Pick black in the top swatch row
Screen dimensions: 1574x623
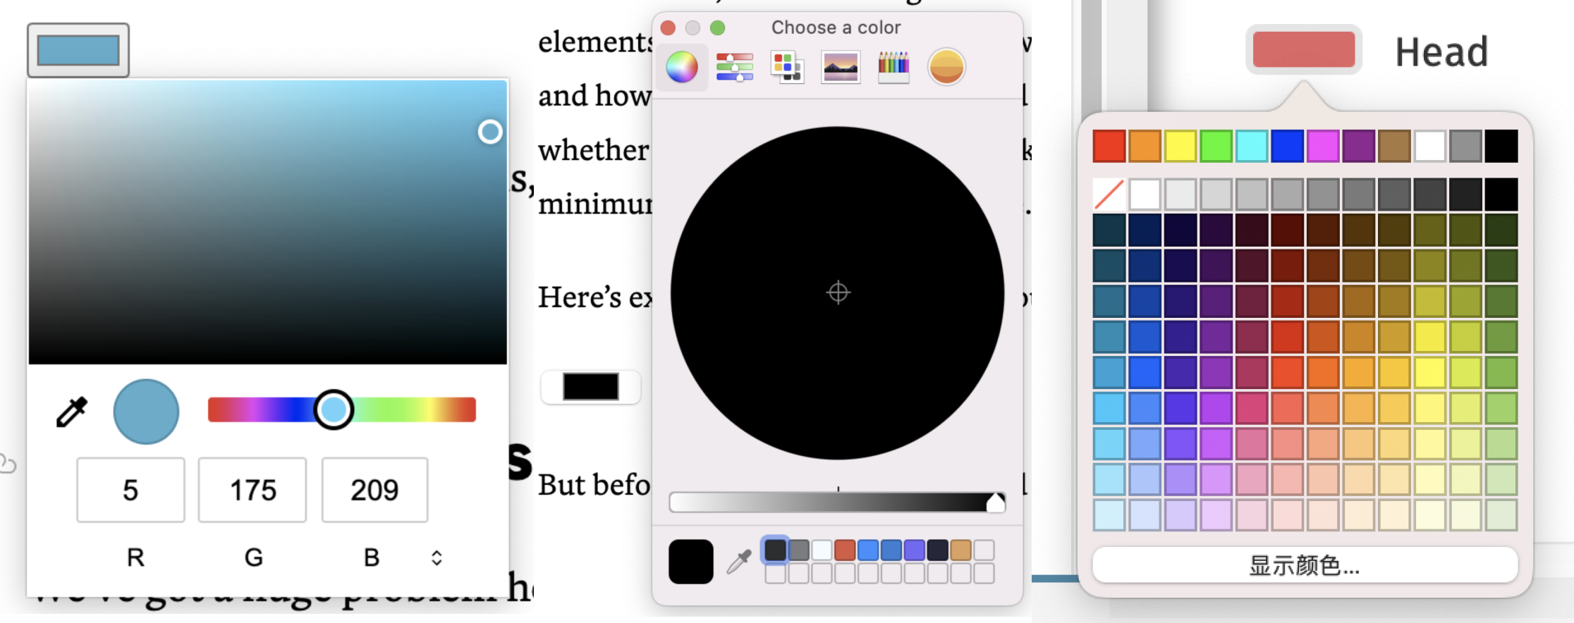click(x=1501, y=146)
